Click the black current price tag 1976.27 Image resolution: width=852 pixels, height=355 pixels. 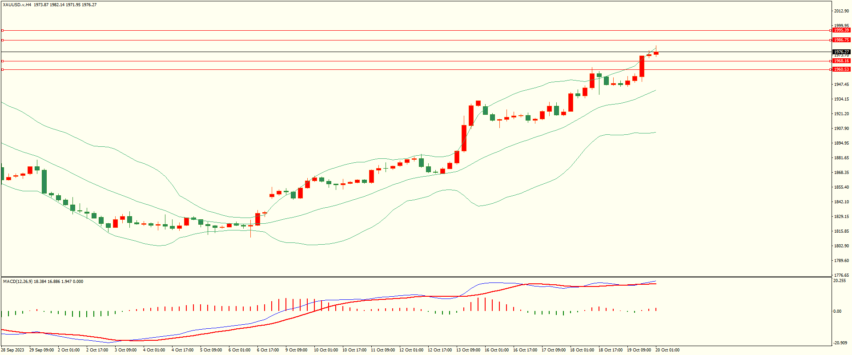pyautogui.click(x=841, y=52)
